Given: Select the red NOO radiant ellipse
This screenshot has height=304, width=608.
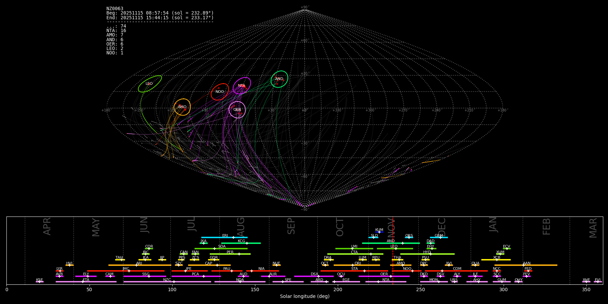Looking at the screenshot, I should pyautogui.click(x=220, y=92).
